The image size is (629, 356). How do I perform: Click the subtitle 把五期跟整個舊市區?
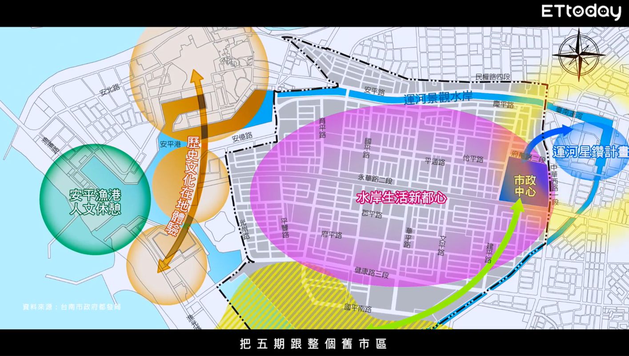(313, 343)
